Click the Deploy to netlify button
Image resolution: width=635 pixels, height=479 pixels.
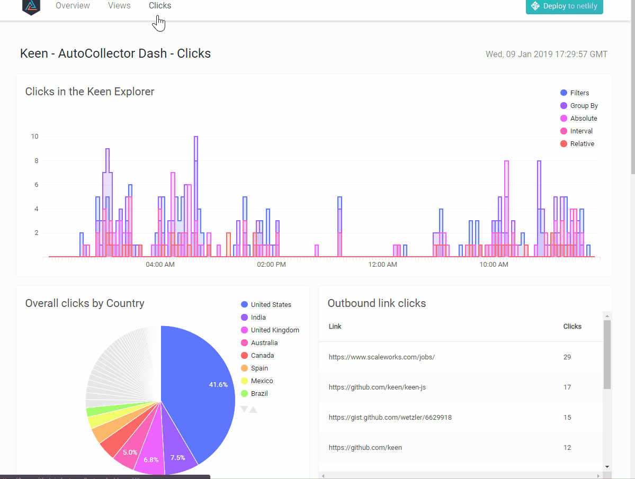pyautogui.click(x=564, y=6)
